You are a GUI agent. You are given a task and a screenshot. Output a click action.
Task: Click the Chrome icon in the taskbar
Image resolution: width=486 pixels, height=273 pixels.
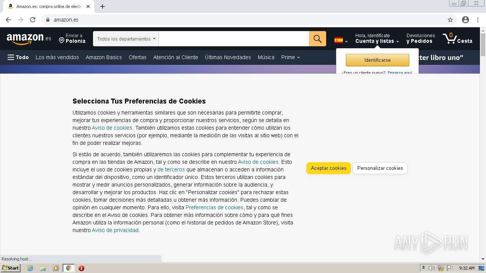68,268
